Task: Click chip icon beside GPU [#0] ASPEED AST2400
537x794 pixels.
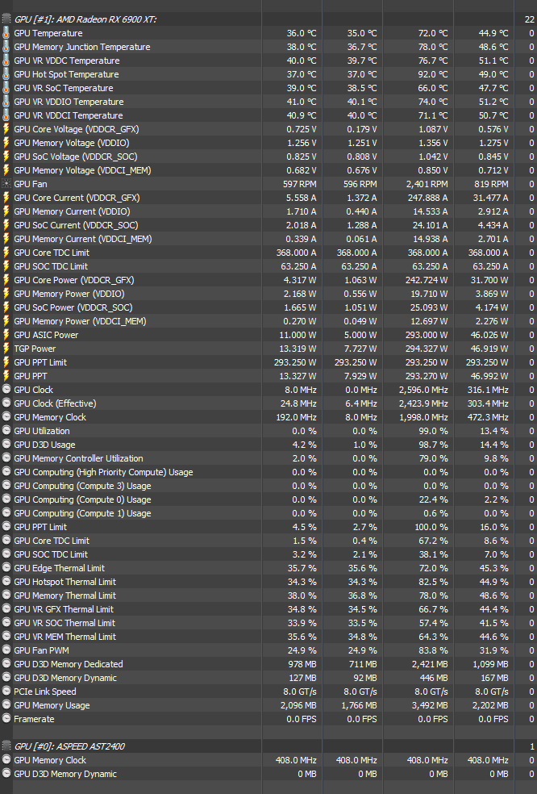Action: (x=6, y=746)
